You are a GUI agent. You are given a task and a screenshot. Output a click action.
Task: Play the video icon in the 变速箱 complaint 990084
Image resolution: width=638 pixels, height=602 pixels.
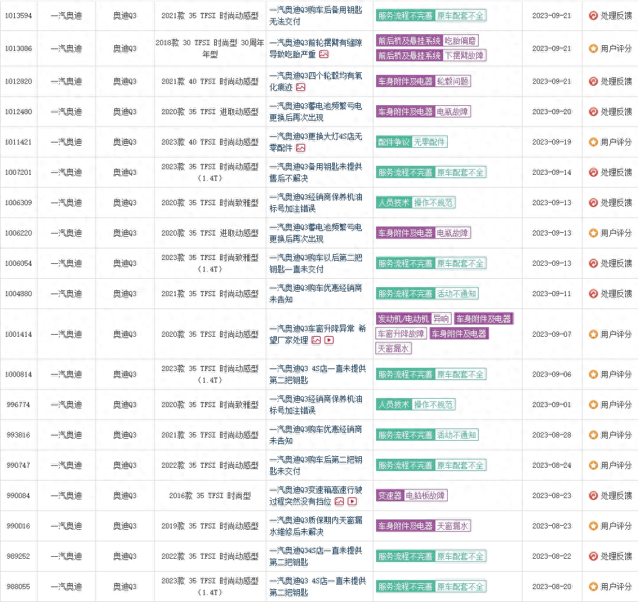[x=352, y=501]
